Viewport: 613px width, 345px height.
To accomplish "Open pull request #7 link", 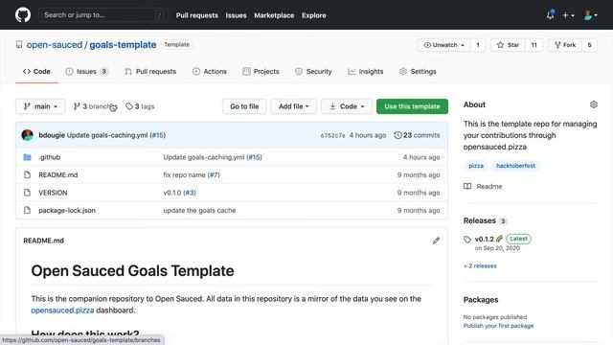I will 214,174.
